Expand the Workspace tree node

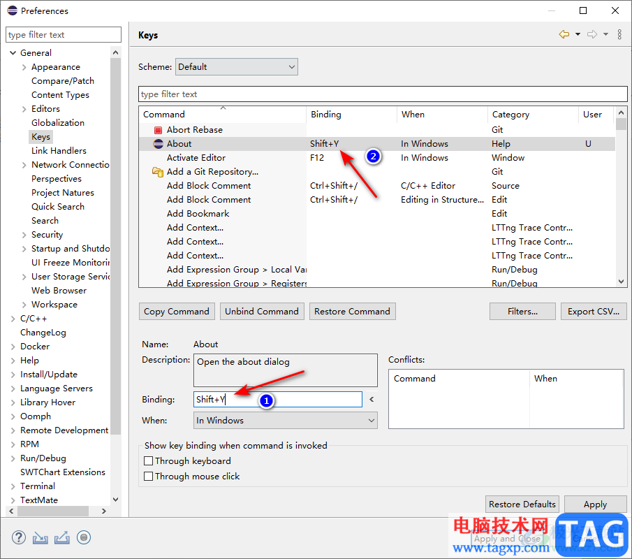pyautogui.click(x=24, y=305)
